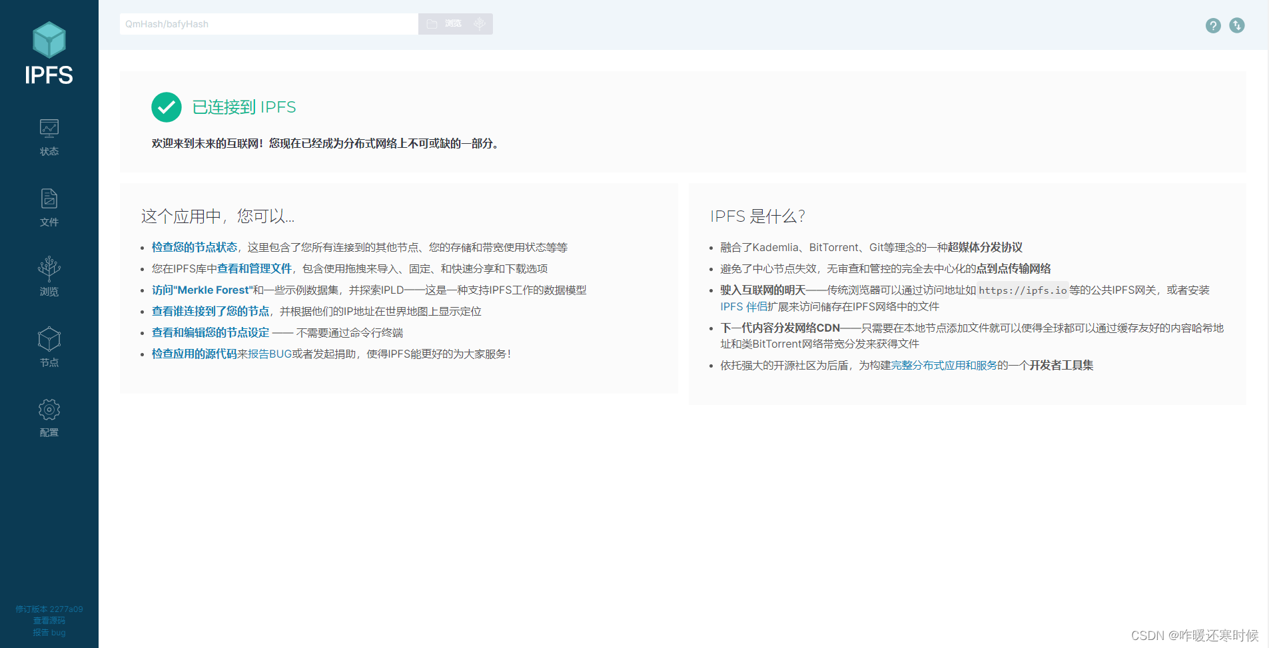Click the round arrows icon beside help
The image size is (1269, 648).
point(1237,25)
